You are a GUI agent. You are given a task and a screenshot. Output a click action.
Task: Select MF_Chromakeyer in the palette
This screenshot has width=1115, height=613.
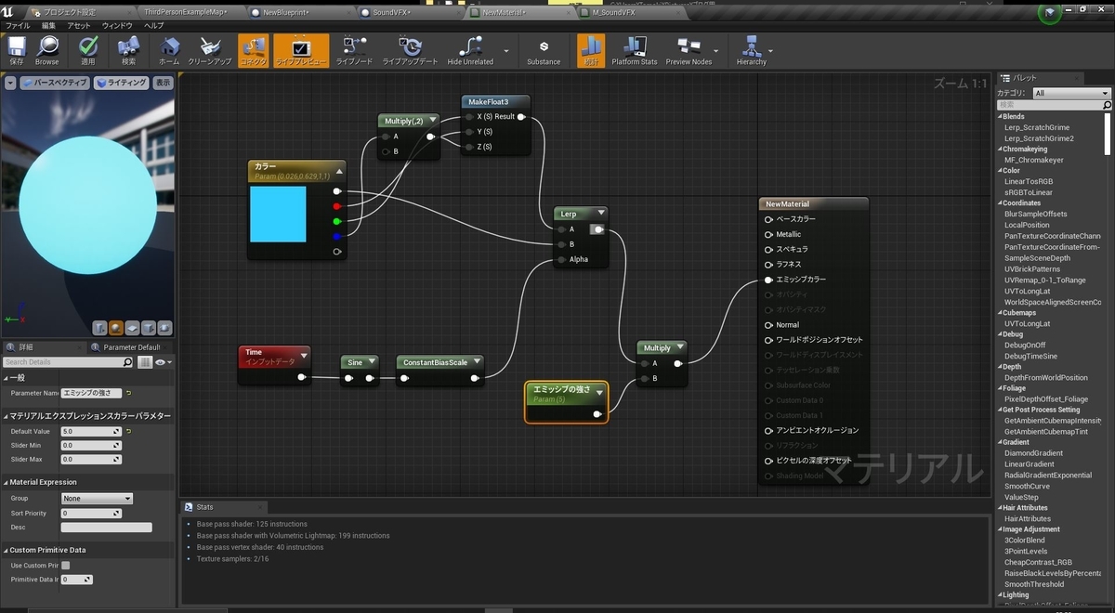(1034, 160)
